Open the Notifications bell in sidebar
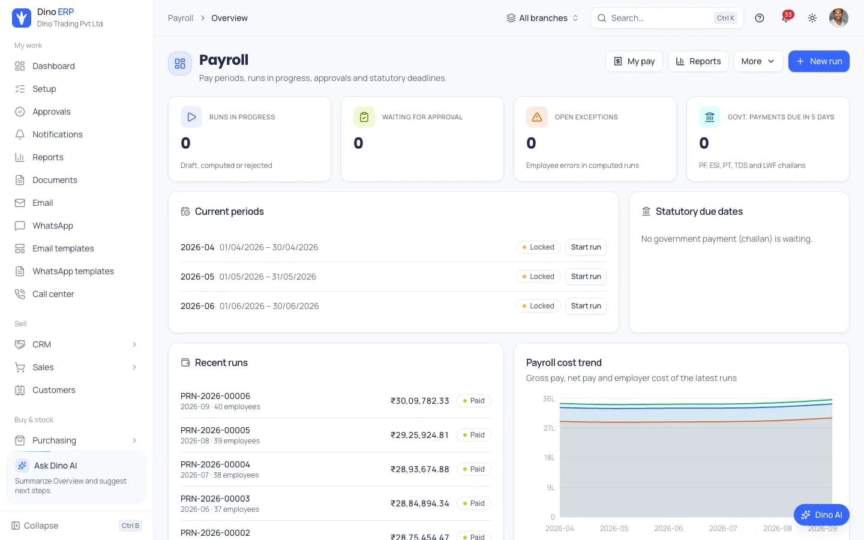The image size is (864, 540). coord(20,134)
